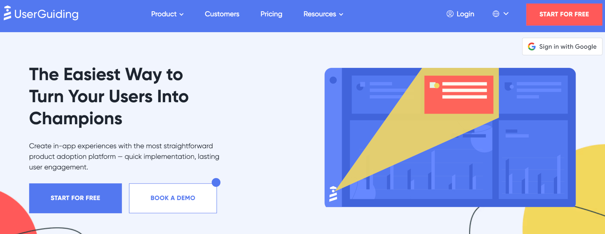Screen dimensions: 605x234
Task: Click Sign in with Google text
Action: pos(567,47)
